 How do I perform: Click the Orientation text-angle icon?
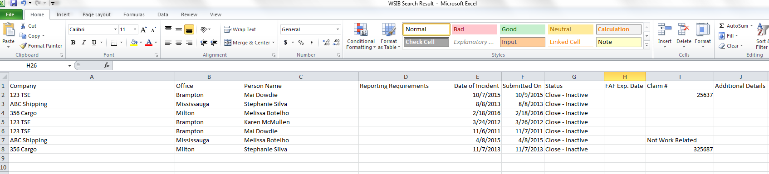[204, 29]
